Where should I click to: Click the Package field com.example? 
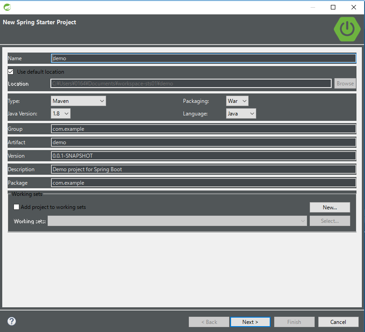coord(204,183)
